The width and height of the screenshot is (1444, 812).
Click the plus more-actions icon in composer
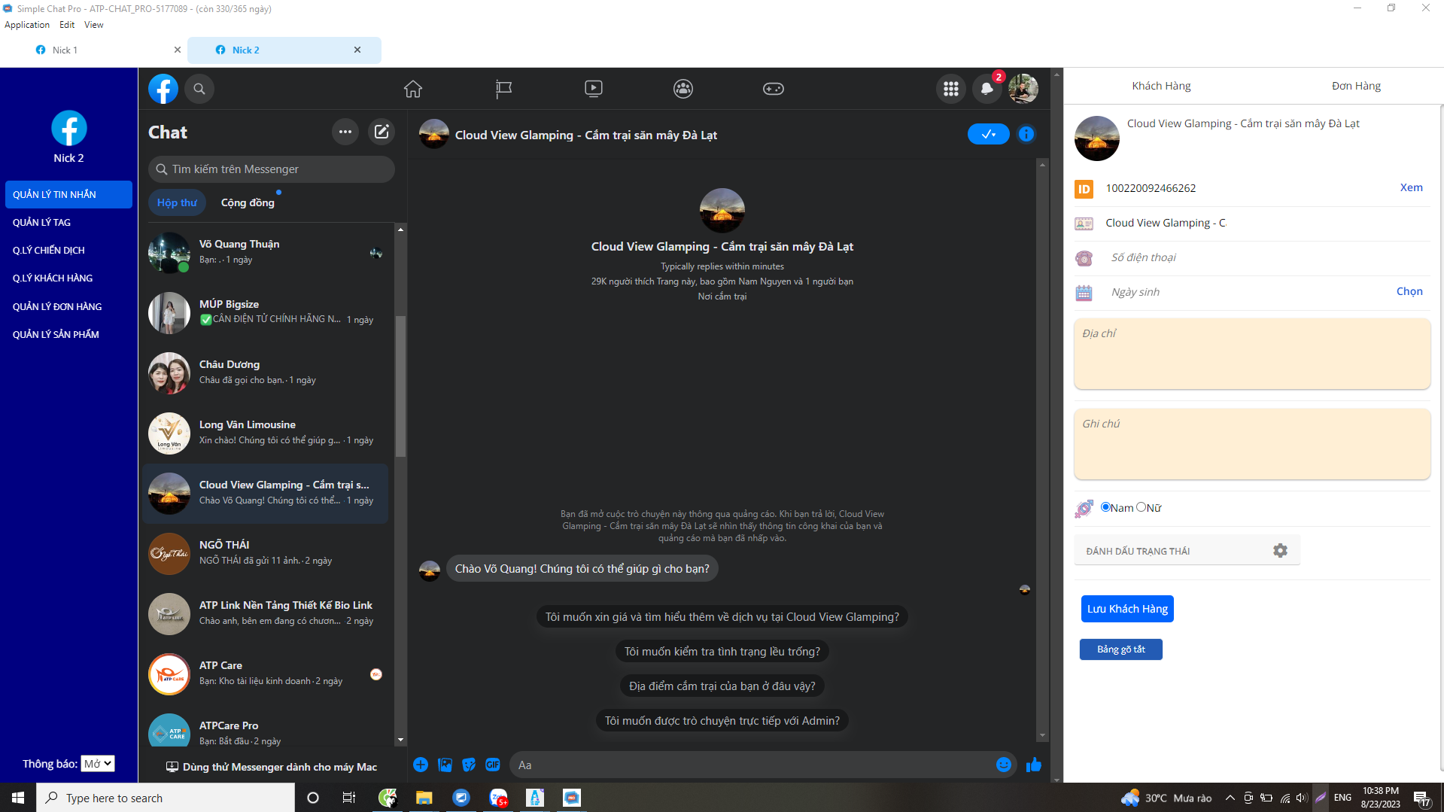(x=421, y=765)
